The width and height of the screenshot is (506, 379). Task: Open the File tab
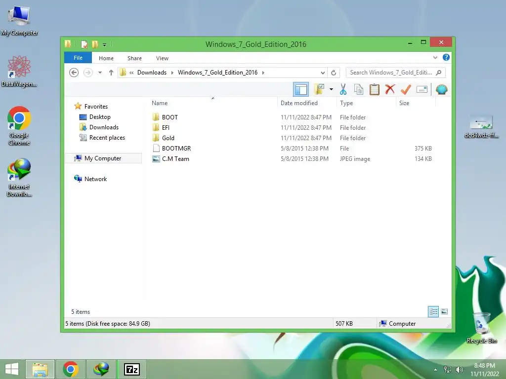click(78, 58)
